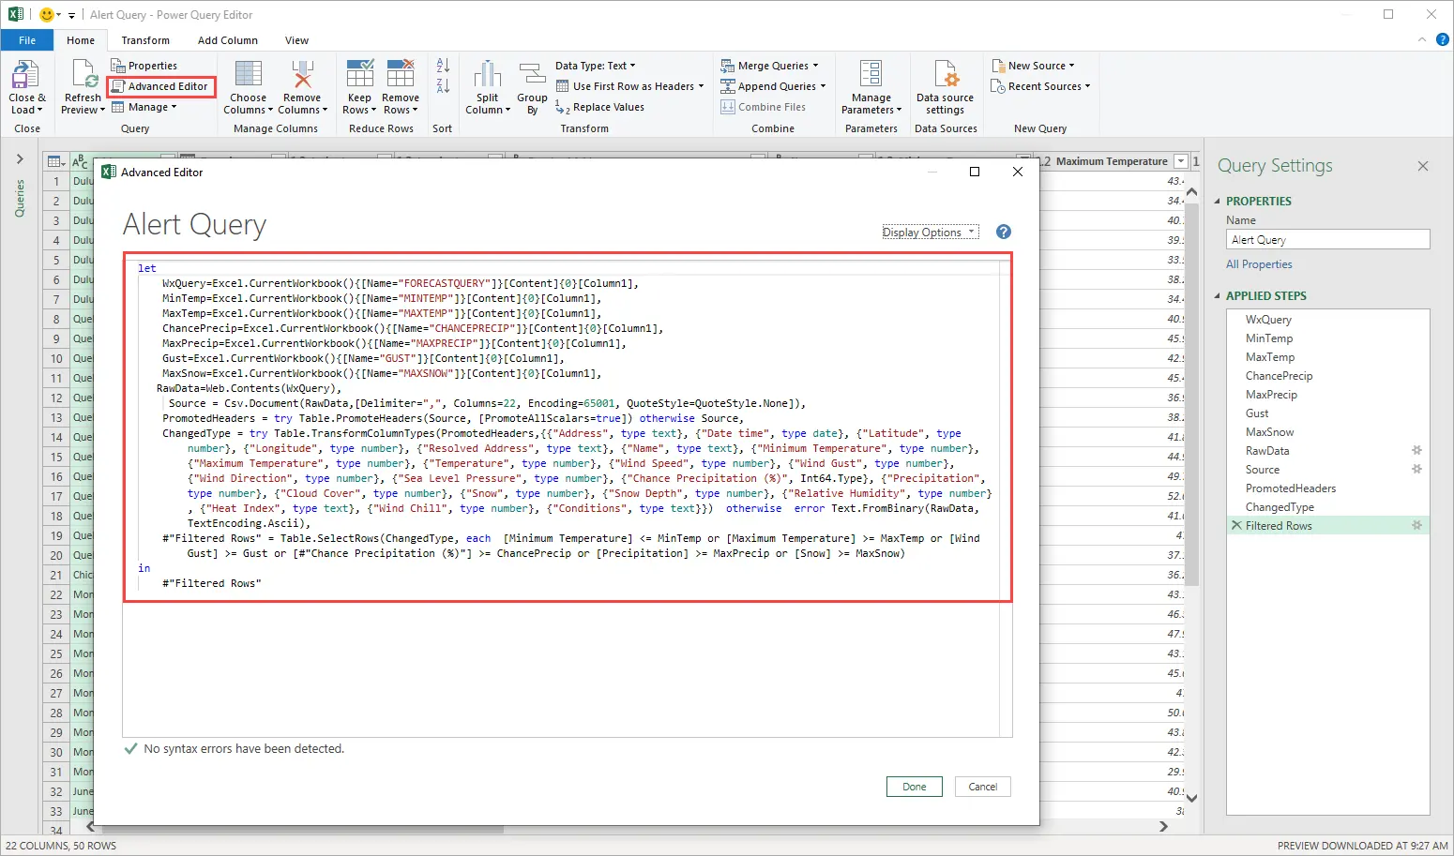Open All Properties link
This screenshot has width=1454, height=856.
1259,264
